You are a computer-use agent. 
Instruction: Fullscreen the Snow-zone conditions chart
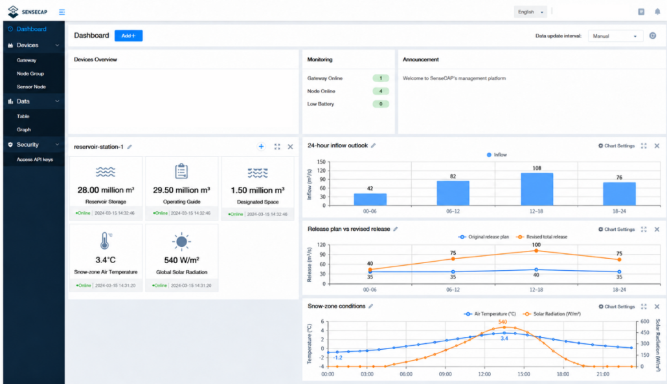[644, 306]
